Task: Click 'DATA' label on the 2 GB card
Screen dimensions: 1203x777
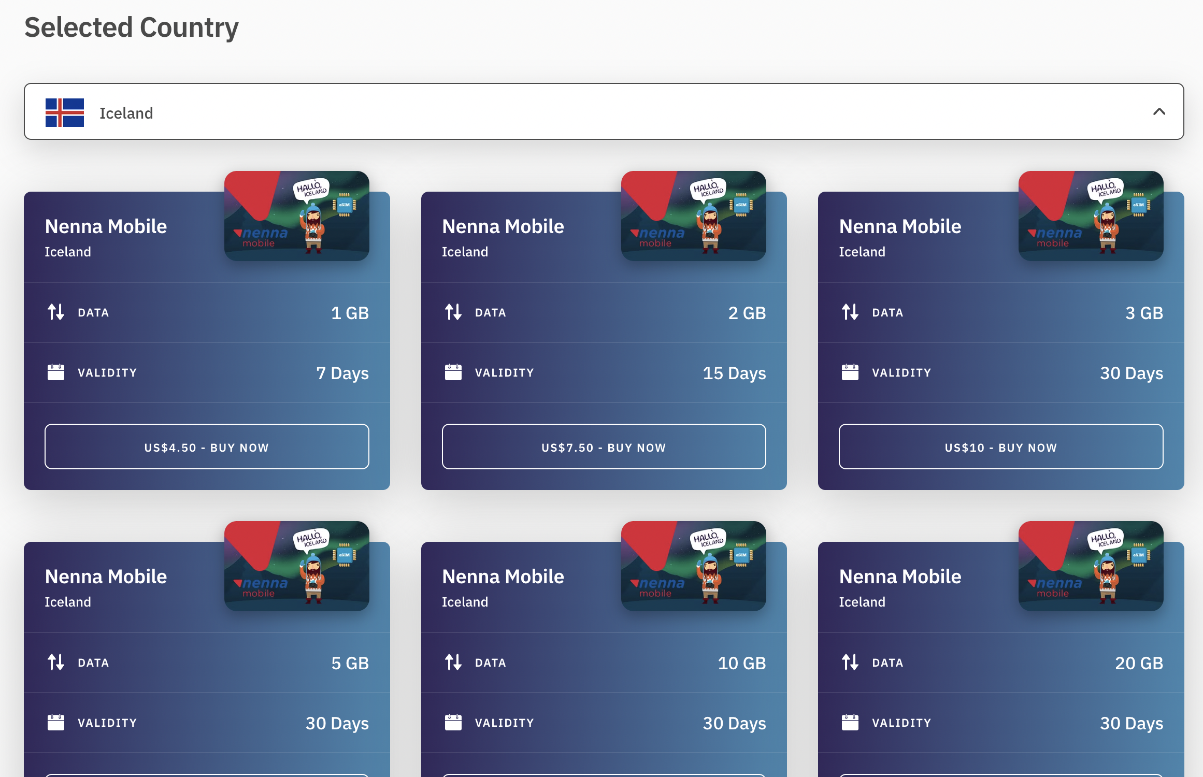Action: 491,312
